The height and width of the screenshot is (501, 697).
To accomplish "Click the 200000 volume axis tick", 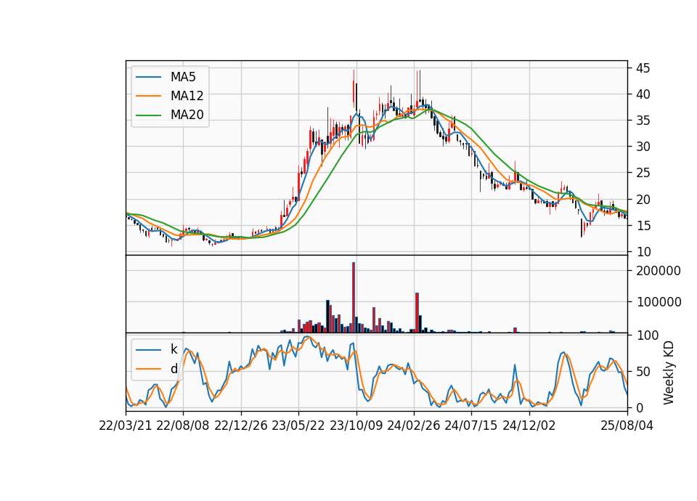I will [659, 271].
